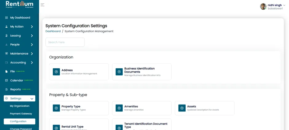Viewport: 289px width, 130px height.
Task: Open the Assets card
Action: click(x=204, y=108)
